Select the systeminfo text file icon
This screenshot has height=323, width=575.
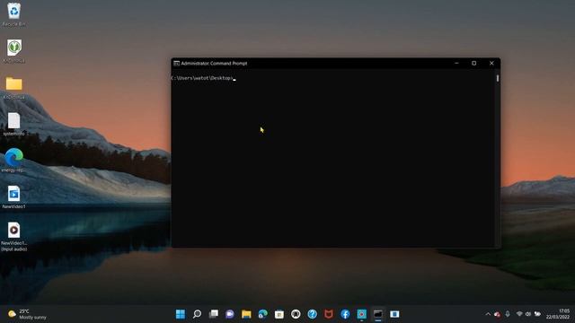coord(14,124)
